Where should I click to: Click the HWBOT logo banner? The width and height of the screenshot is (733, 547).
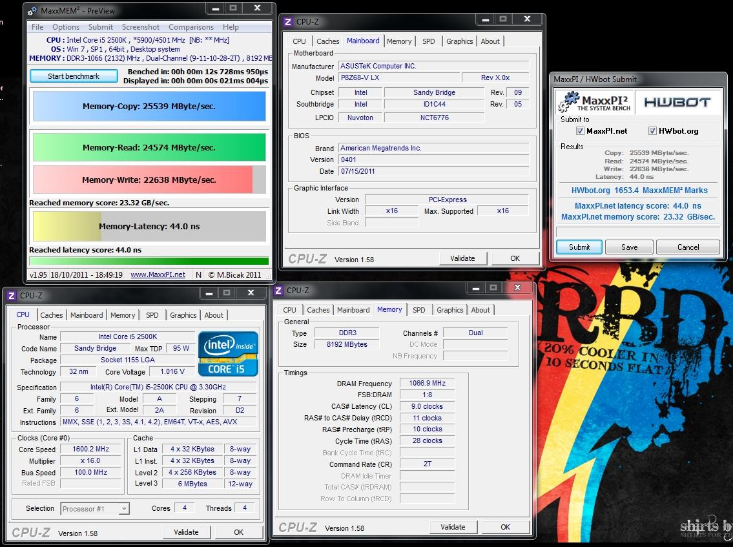pyautogui.click(x=678, y=103)
